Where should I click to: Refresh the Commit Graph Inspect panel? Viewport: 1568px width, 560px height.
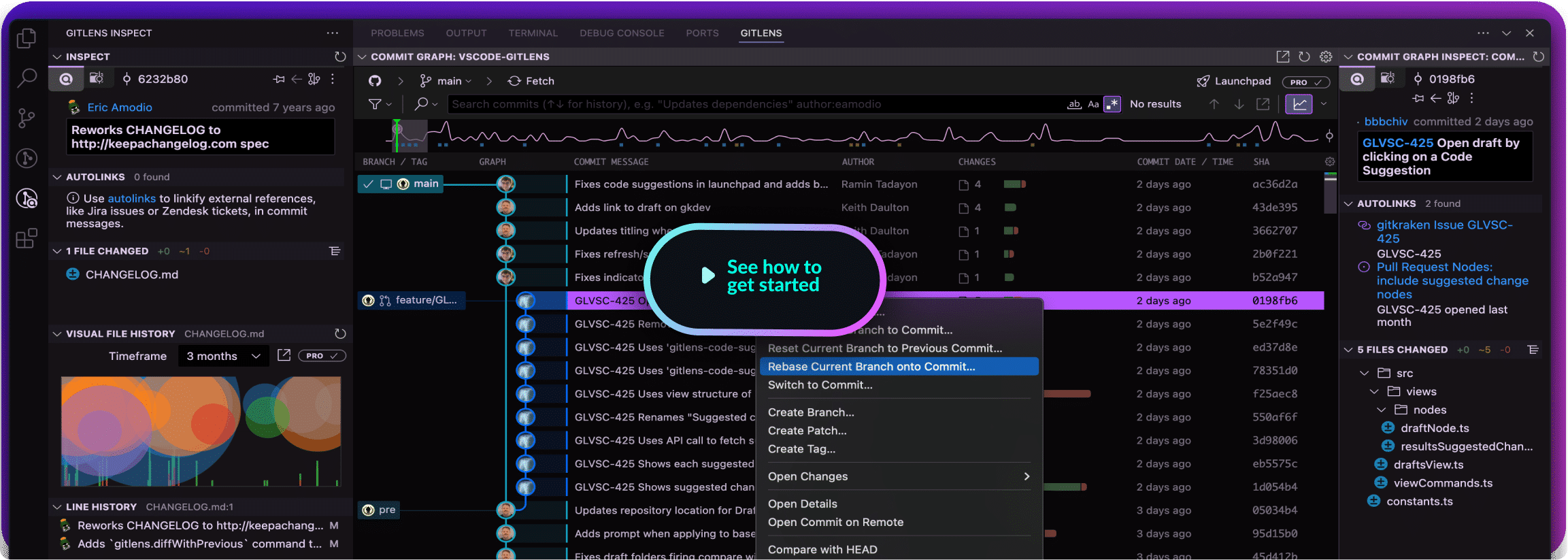tap(1538, 56)
